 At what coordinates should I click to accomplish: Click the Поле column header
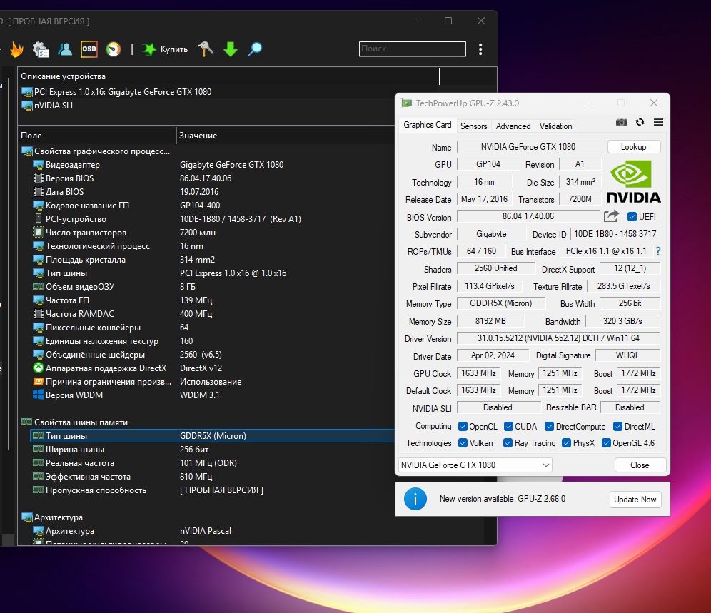(96, 135)
